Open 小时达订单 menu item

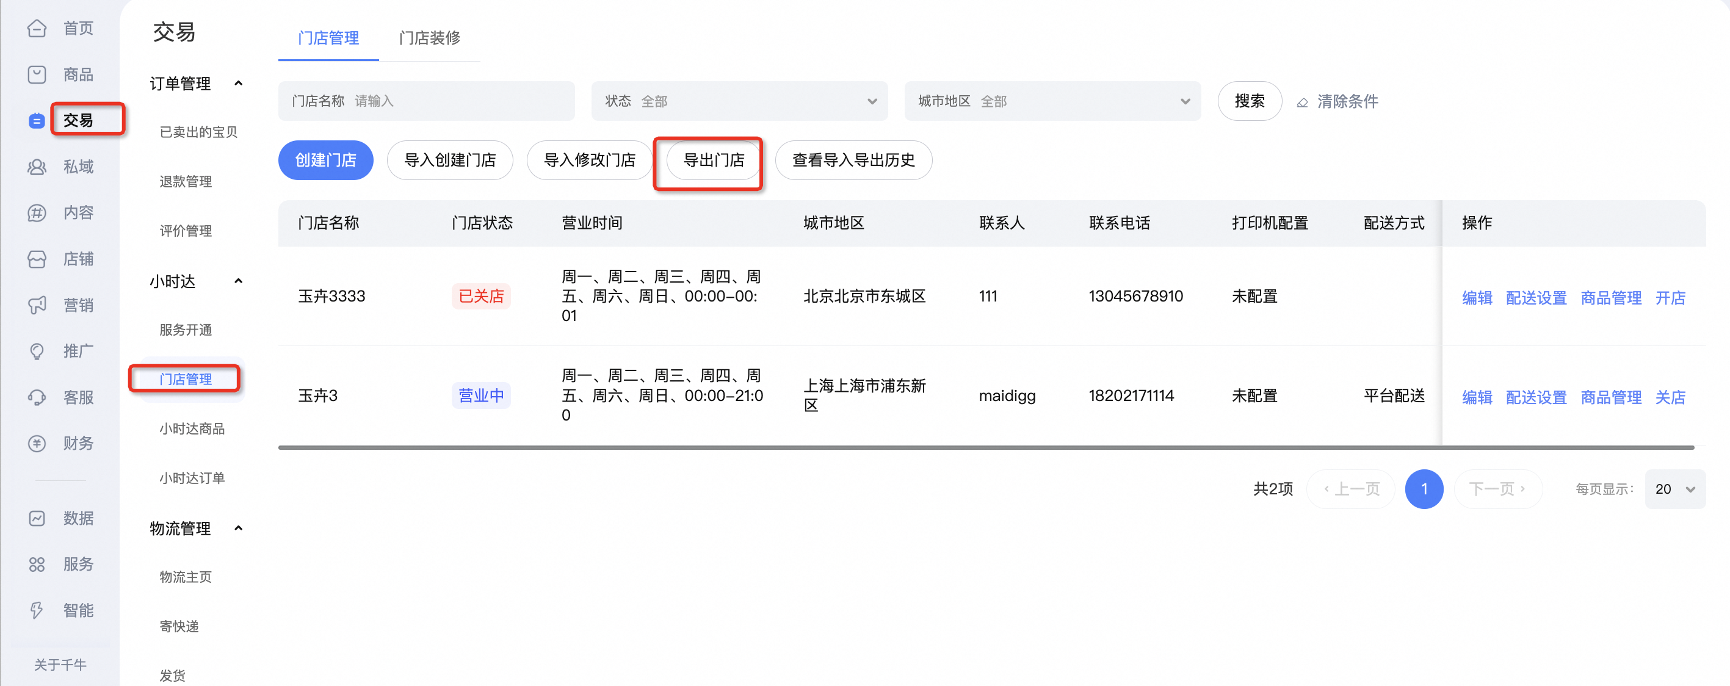point(192,478)
